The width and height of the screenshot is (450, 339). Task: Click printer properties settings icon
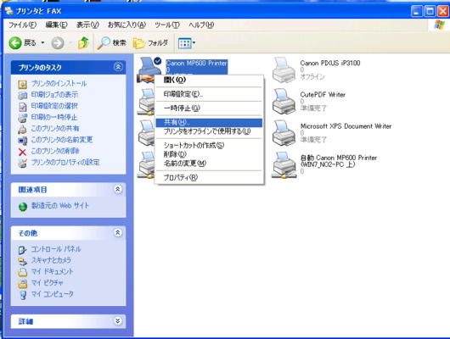(x=22, y=163)
